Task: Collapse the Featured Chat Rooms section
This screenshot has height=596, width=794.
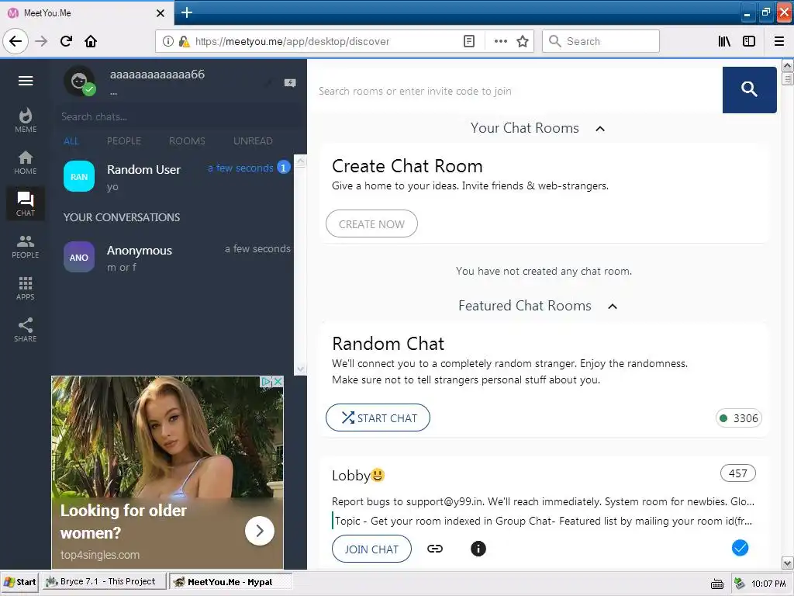Action: click(613, 306)
